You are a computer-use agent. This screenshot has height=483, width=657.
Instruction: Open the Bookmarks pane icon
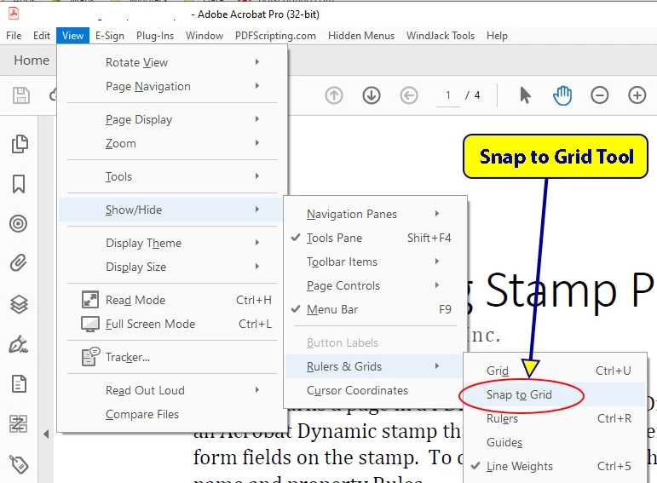pyautogui.click(x=19, y=184)
